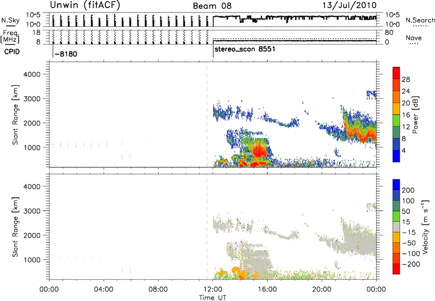Click the '28' label on Power colorbar

pyautogui.click(x=406, y=79)
